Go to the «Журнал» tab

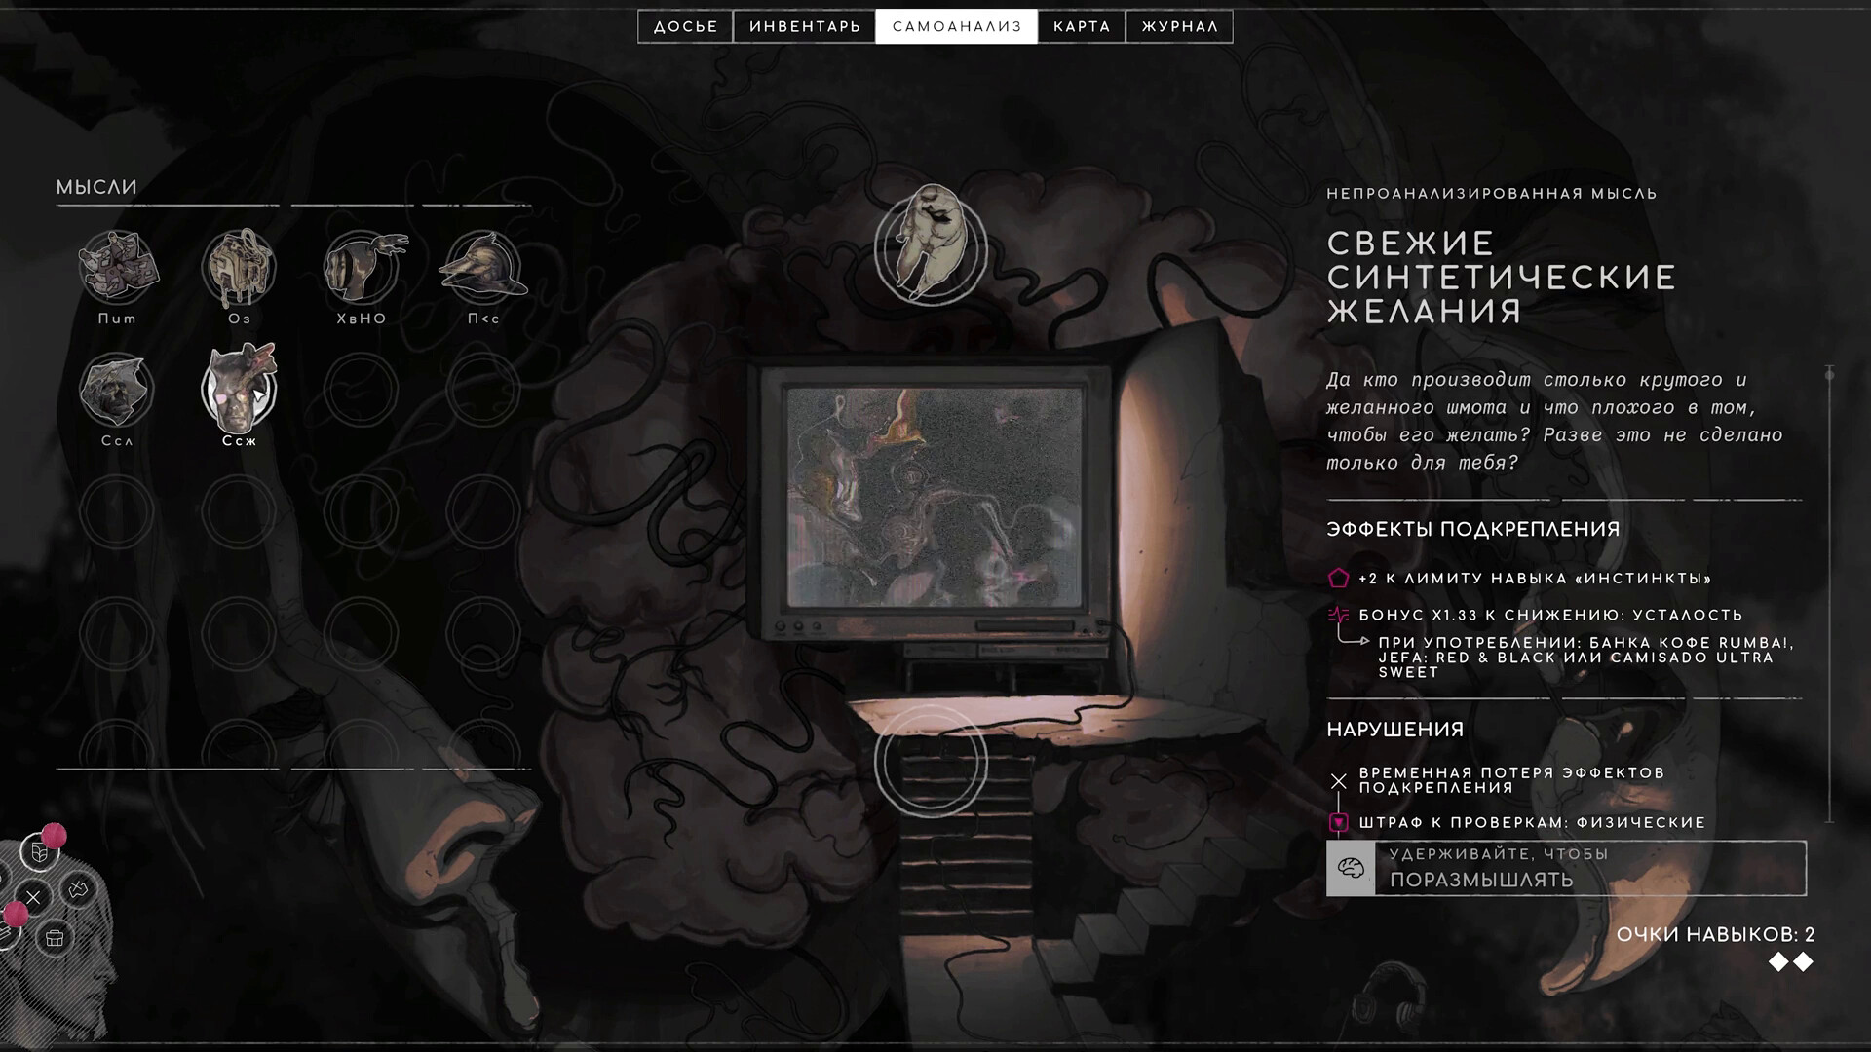coord(1180,27)
